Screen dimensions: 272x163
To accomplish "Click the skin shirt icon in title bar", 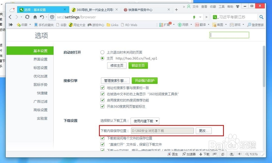I will [237, 7].
